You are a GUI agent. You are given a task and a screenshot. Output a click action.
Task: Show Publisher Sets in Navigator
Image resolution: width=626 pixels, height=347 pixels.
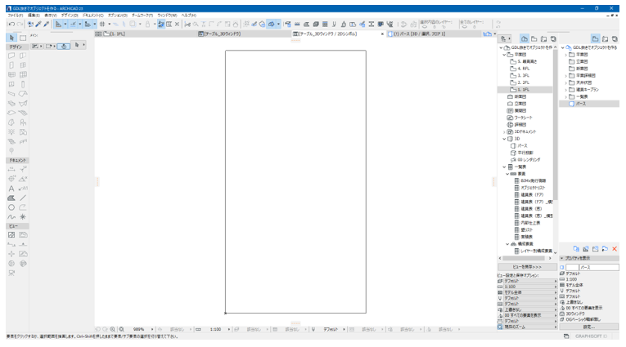point(553,38)
